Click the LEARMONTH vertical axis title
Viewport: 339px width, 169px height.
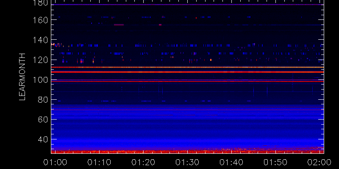pyautogui.click(x=22, y=77)
